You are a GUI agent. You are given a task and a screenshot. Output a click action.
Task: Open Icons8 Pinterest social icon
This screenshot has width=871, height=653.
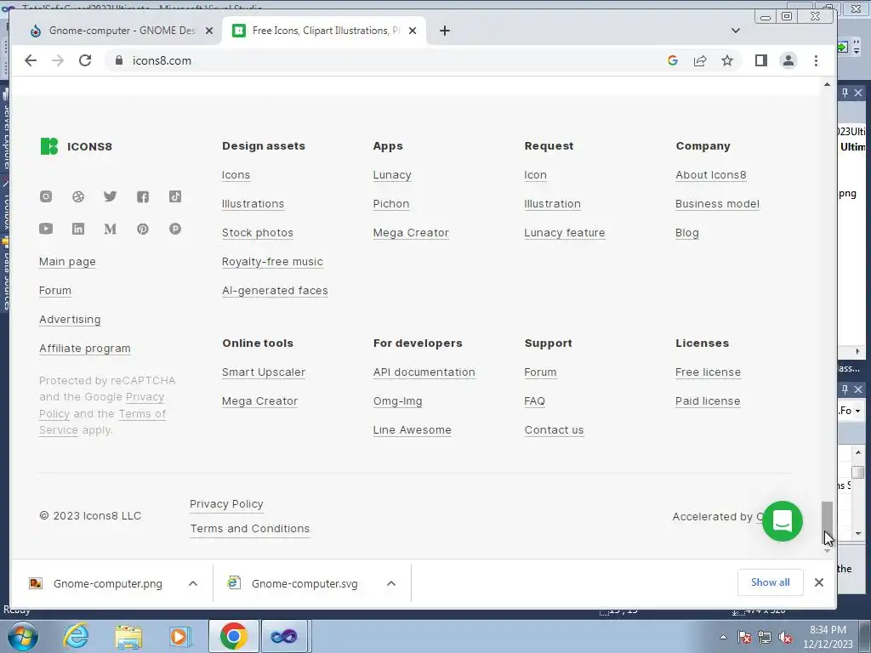(x=143, y=229)
